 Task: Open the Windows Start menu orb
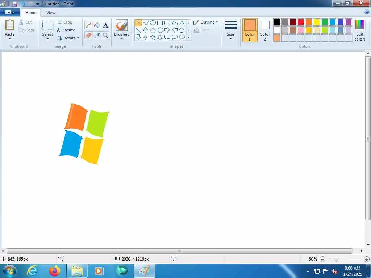(10, 271)
